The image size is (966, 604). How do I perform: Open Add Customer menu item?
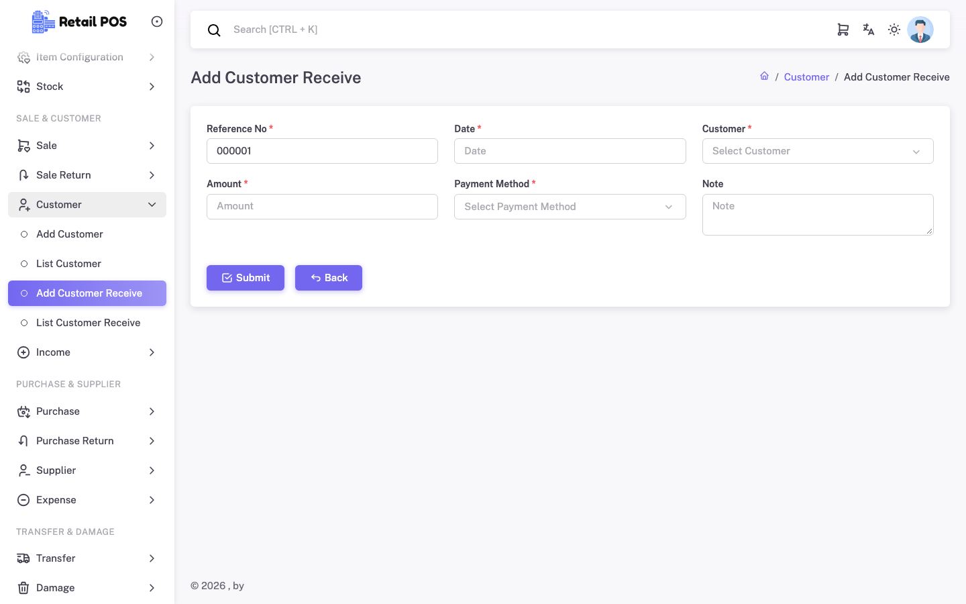(87, 234)
